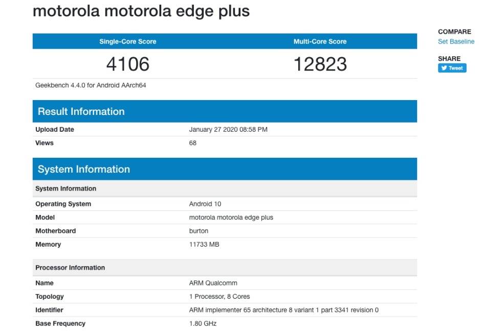
Task: Click the Multi-Core Score header
Action: click(320, 41)
